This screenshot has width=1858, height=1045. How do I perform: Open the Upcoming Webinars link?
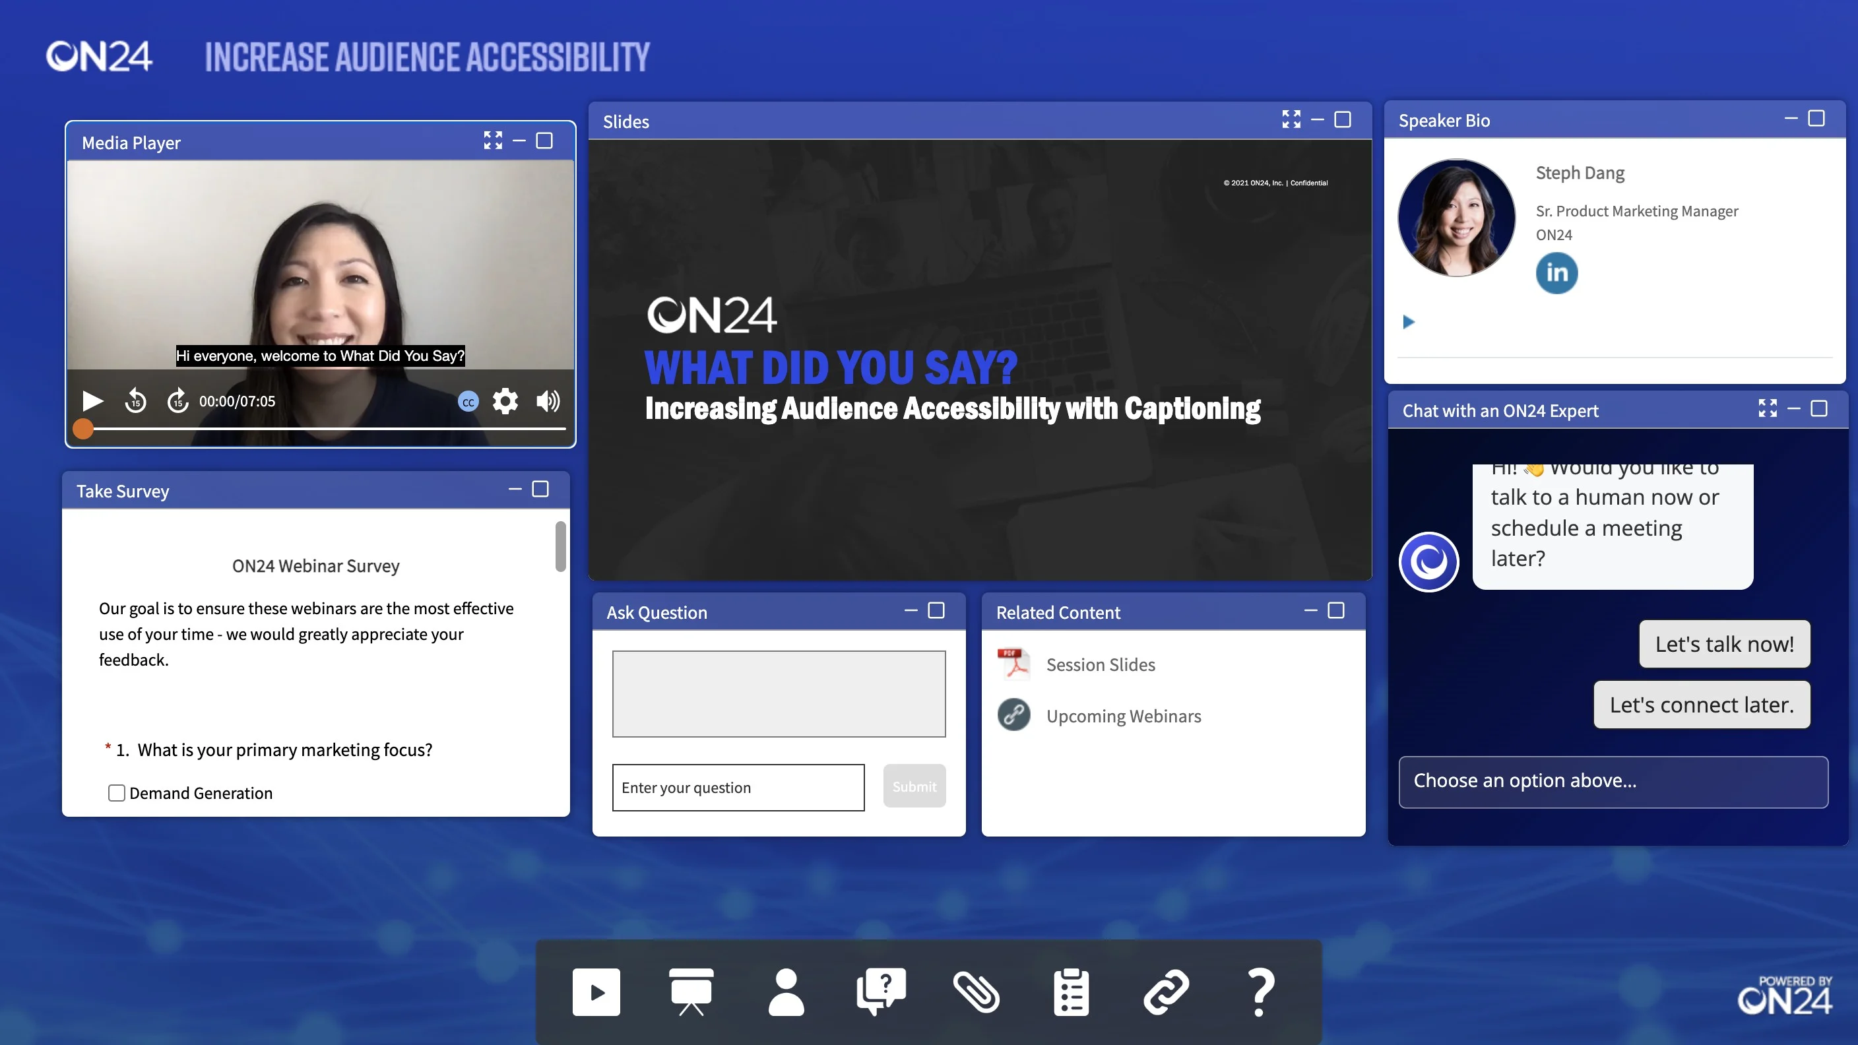tap(1124, 715)
